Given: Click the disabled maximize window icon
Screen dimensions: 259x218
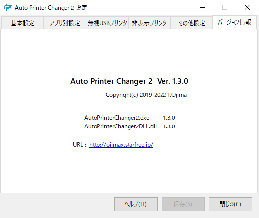Looking at the screenshot, I should (x=225, y=7).
